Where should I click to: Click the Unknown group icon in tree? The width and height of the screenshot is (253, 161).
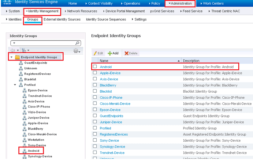click(x=21, y=68)
